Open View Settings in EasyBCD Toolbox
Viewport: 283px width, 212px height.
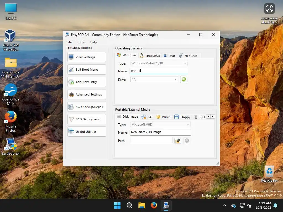coord(87,57)
